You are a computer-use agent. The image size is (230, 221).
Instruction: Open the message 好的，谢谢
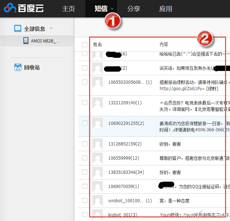pyautogui.click(x=170, y=172)
